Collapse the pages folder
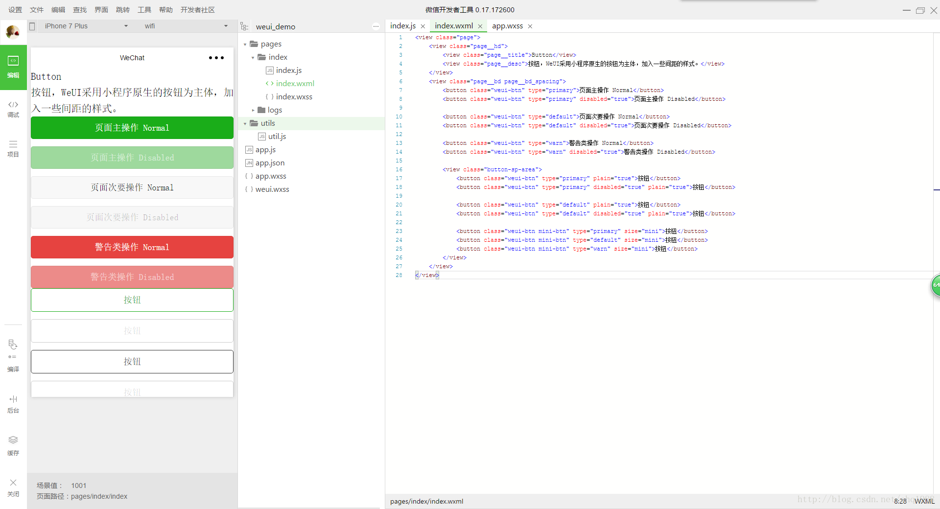The height and width of the screenshot is (509, 940). pyautogui.click(x=245, y=45)
